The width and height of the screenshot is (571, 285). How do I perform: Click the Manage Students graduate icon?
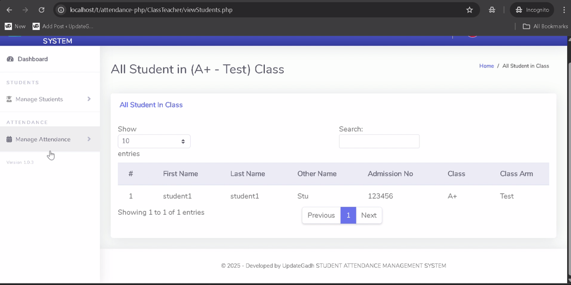[x=9, y=99]
